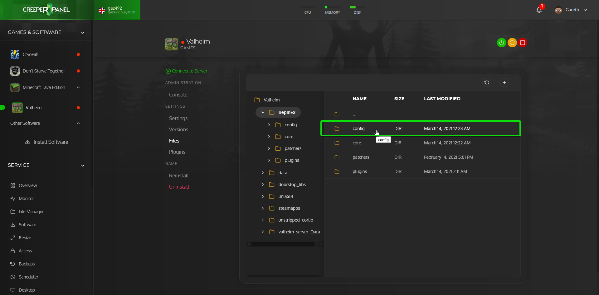Click the CryoFall game icon
The width and height of the screenshot is (599, 295).
15,54
